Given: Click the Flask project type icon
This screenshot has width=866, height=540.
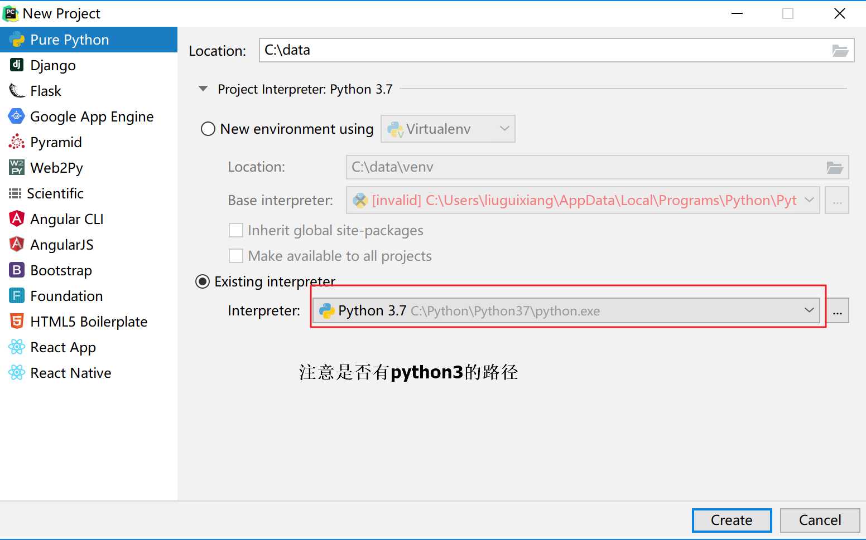Looking at the screenshot, I should coord(17,90).
